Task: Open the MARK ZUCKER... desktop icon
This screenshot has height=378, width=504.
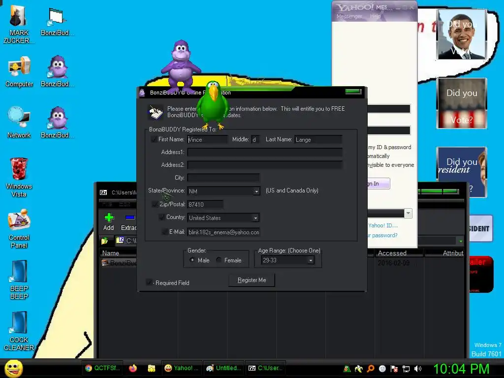Action: pyautogui.click(x=18, y=24)
